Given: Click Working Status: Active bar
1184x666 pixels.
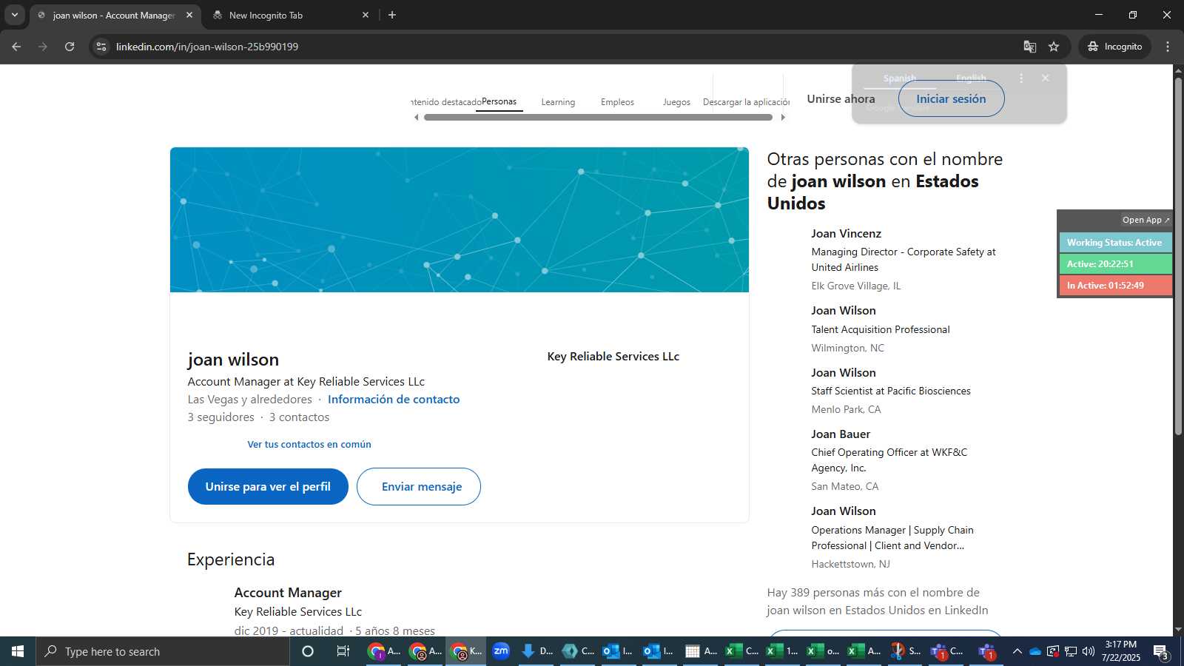Looking at the screenshot, I should tap(1115, 243).
